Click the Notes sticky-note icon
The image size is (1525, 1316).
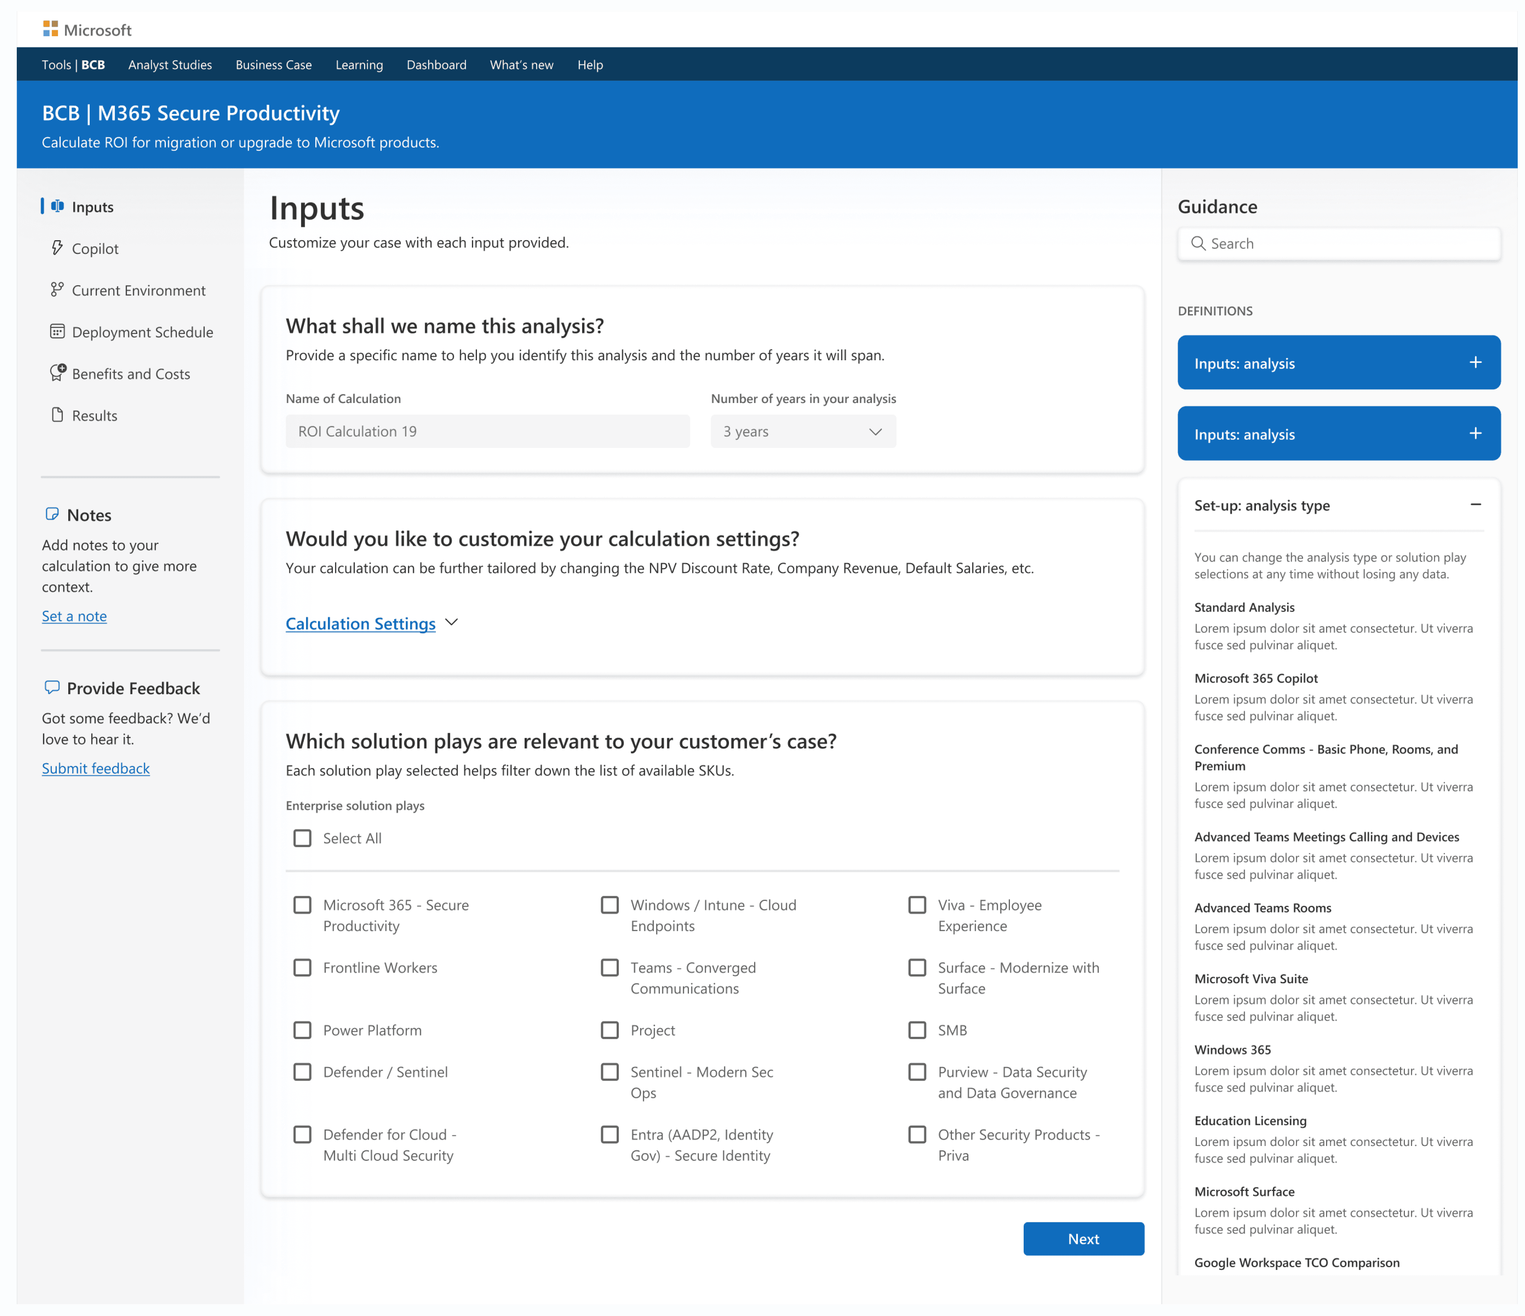[52, 515]
